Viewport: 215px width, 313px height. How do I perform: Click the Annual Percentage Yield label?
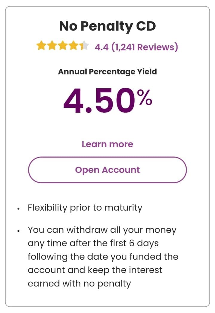coord(107,72)
